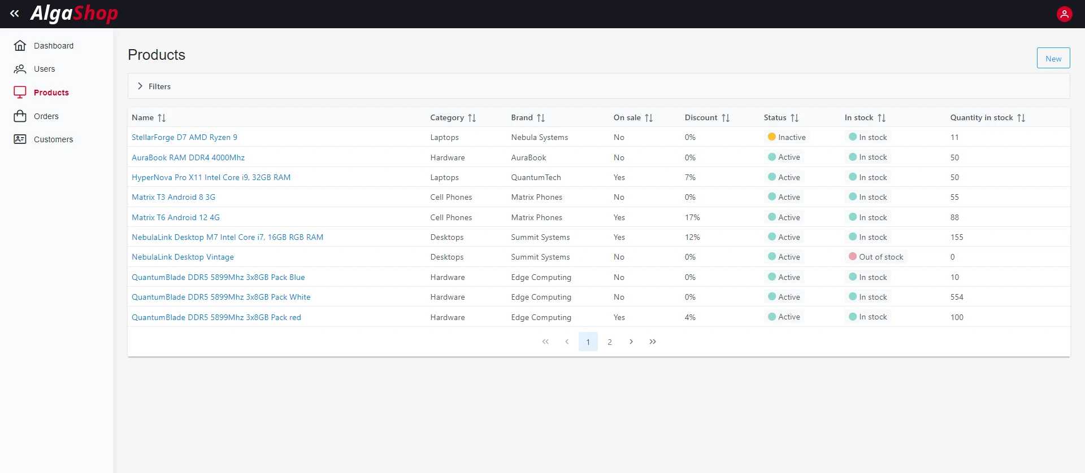Click the Customers ID card icon
Viewport: 1085px width, 473px height.
[20, 139]
